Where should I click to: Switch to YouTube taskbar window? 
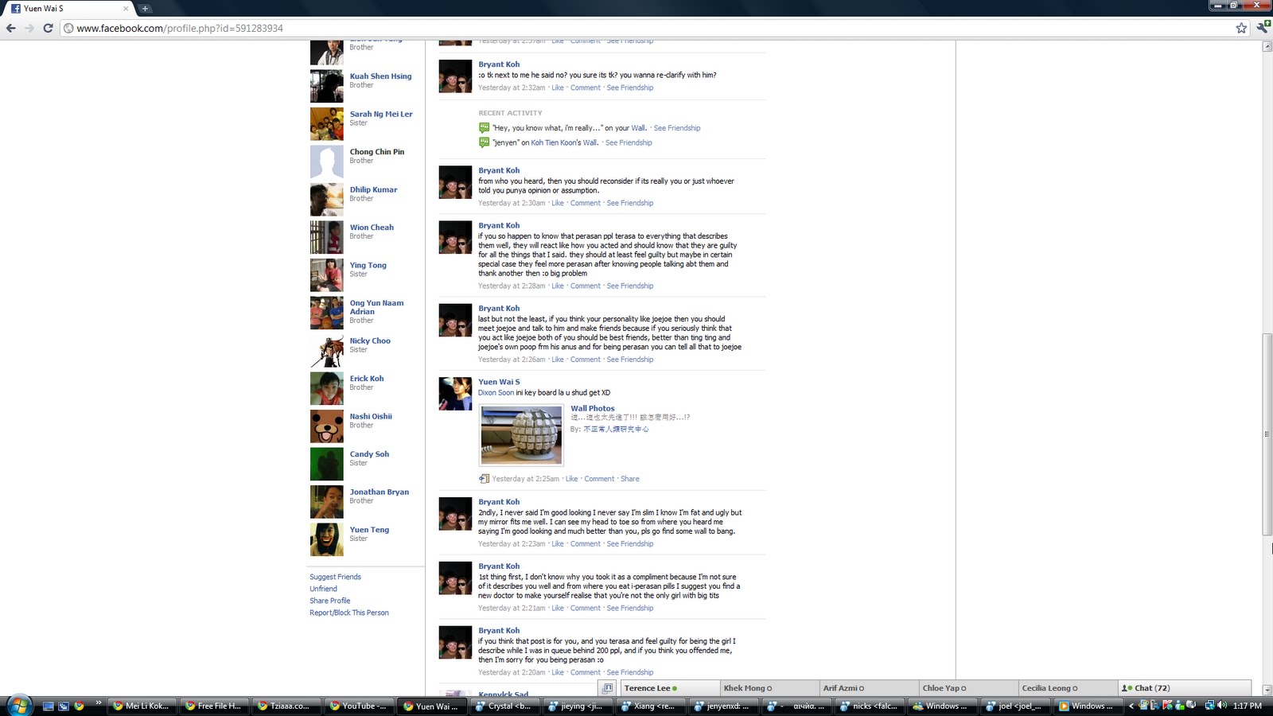tap(358, 706)
